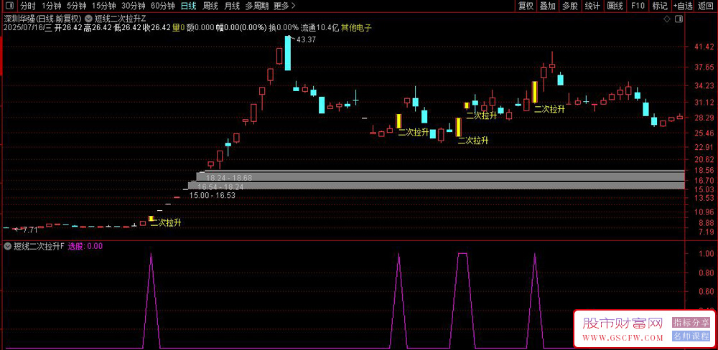718x350 pixels.
Task: Select the 1分钟 period tab
Action: point(51,6)
